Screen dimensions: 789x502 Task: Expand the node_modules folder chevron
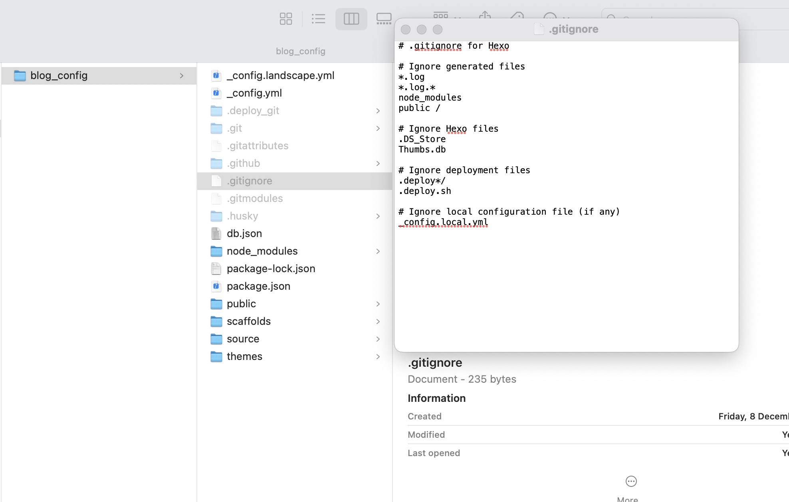point(378,251)
